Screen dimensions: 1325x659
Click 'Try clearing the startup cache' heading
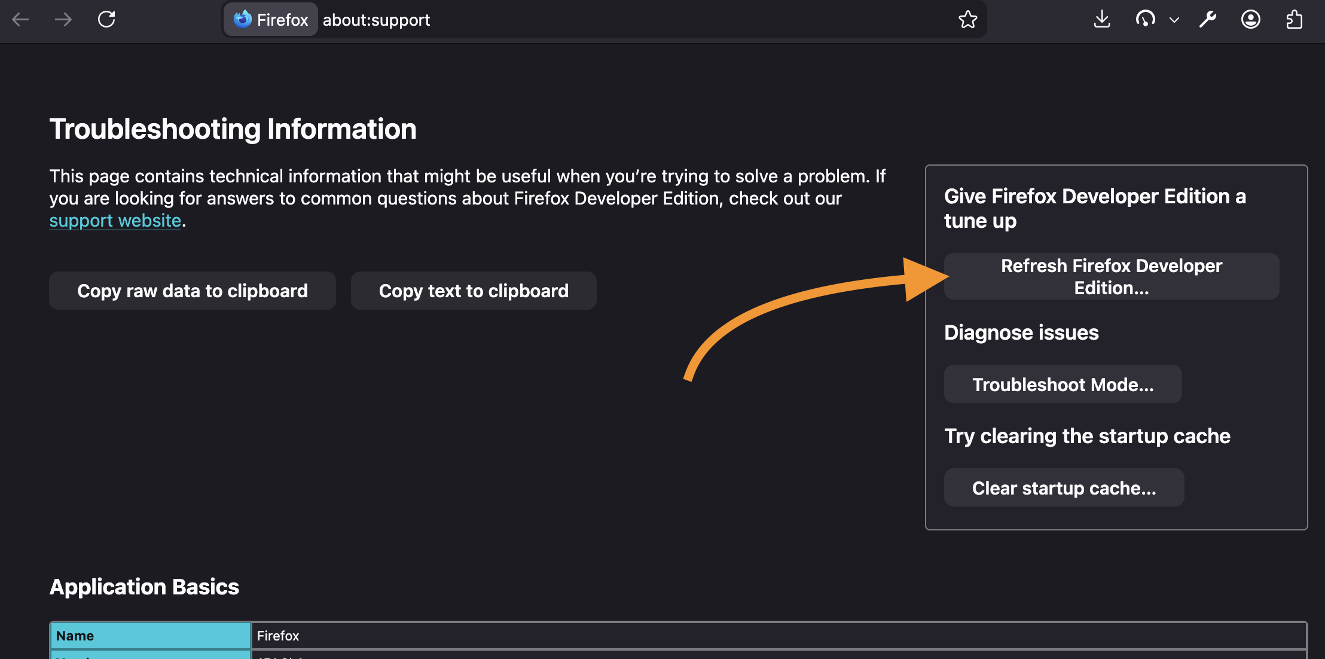pos(1087,436)
